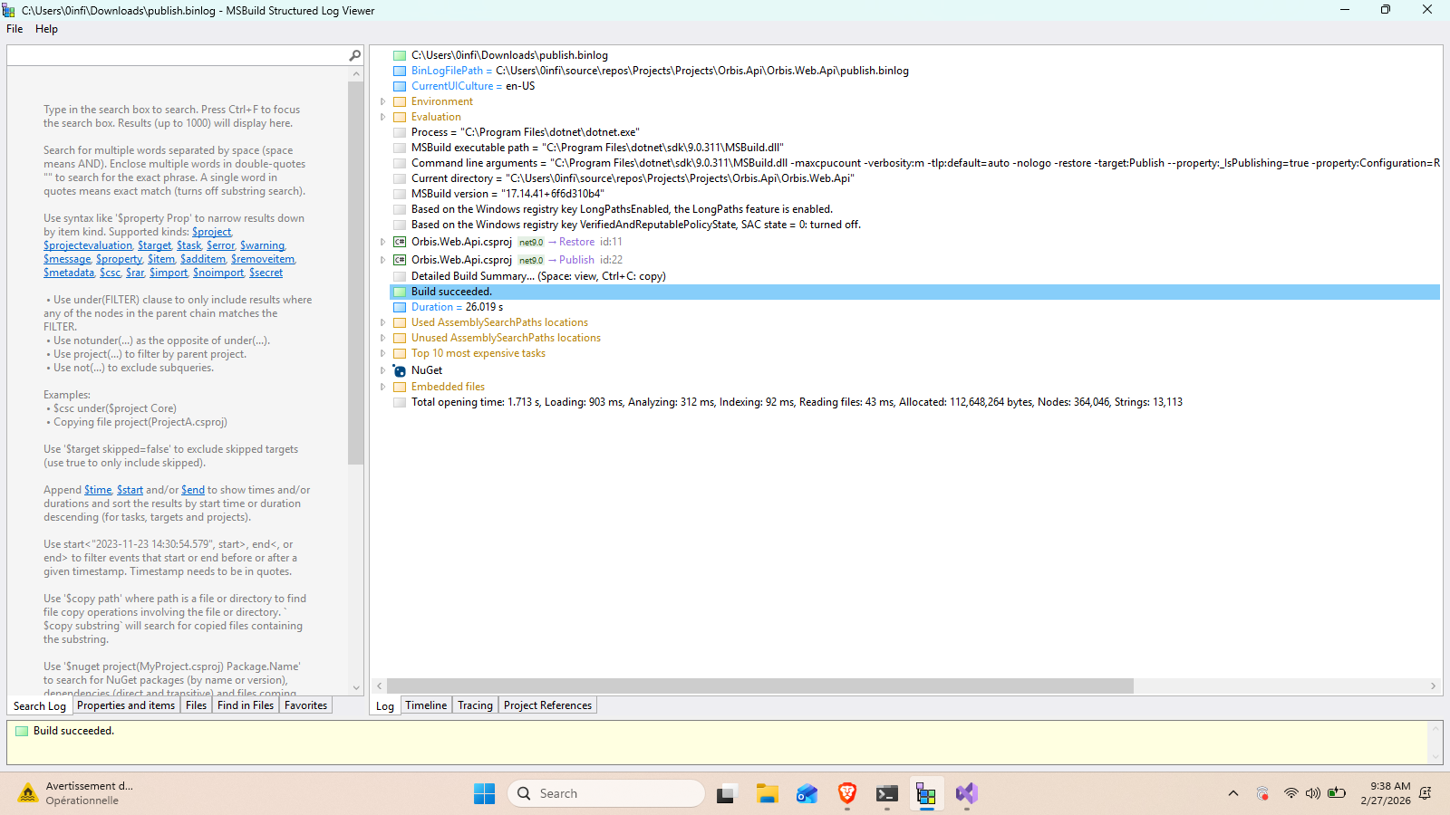Viewport: 1450px width, 815px height.
Task: Click the C# project icon beside Orbis.Web.Api.csproj Restore
Action: tap(400, 241)
